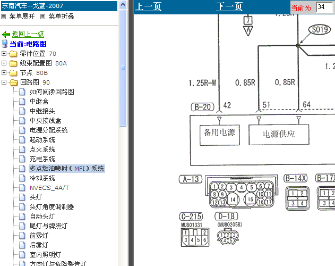
Task: Open 起动系统 circuit diagram
Action: (x=42, y=140)
